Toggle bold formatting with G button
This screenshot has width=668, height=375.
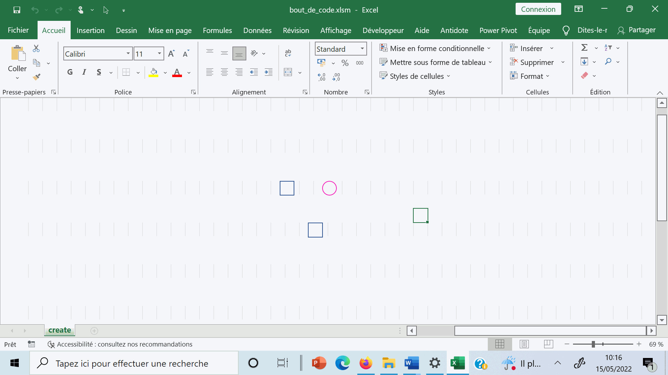coord(70,72)
